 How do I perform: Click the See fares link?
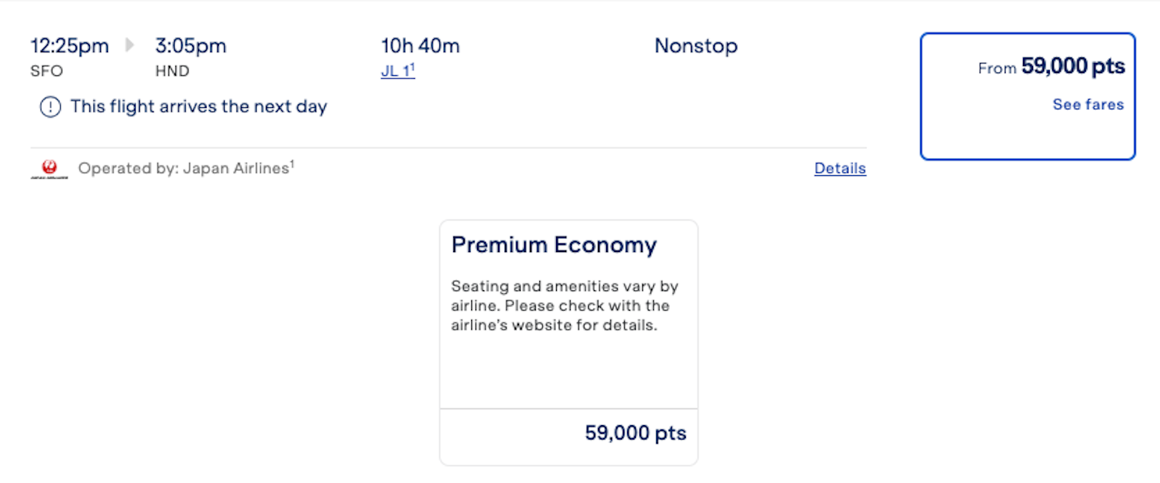[1087, 104]
